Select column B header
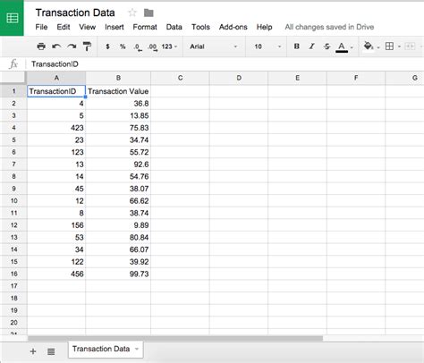 point(118,78)
